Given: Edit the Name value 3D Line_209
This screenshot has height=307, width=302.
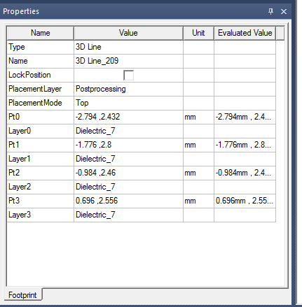Looking at the screenshot, I should [128, 61].
